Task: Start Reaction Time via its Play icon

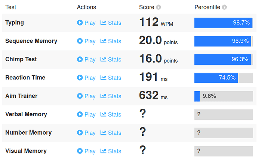Action: click(x=80, y=78)
